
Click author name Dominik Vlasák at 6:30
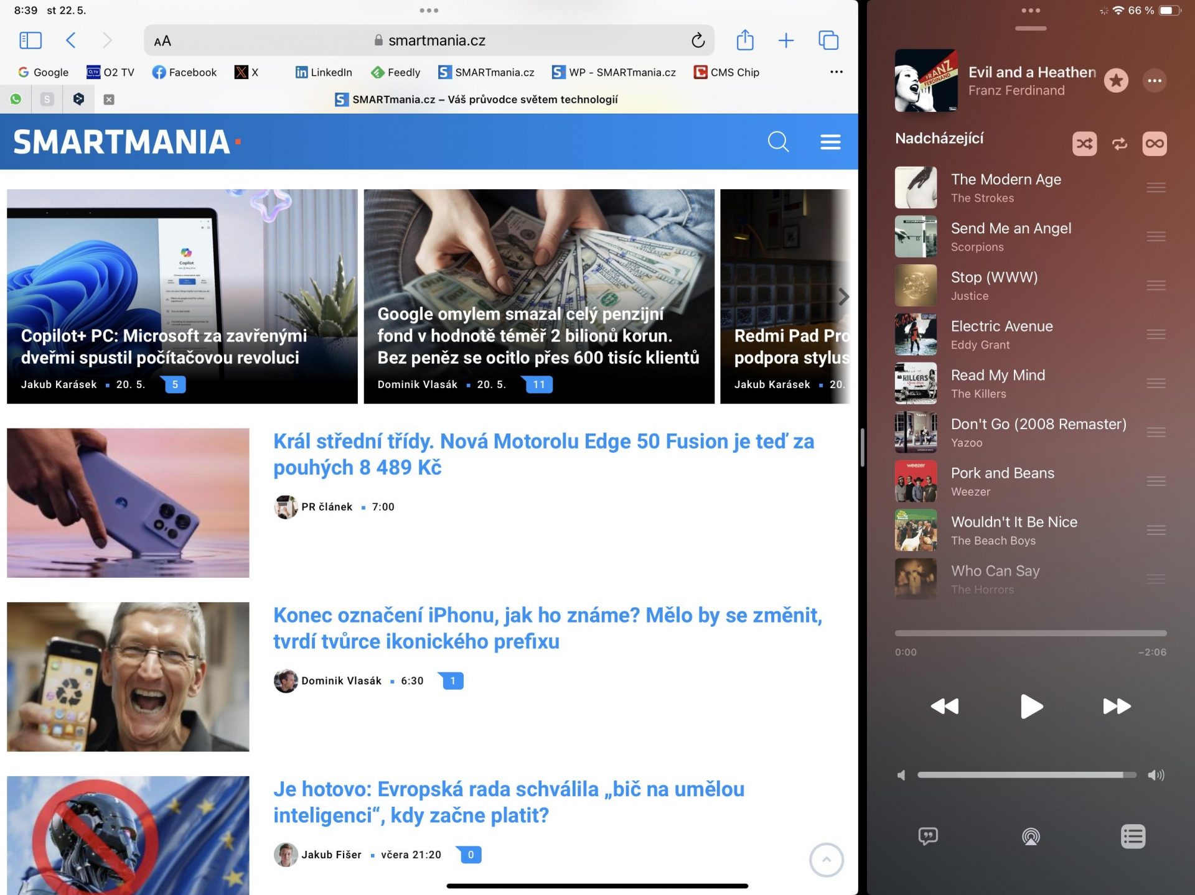pos(341,680)
